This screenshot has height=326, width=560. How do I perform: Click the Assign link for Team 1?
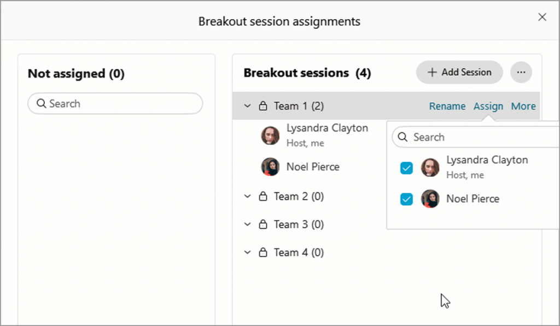coord(488,106)
